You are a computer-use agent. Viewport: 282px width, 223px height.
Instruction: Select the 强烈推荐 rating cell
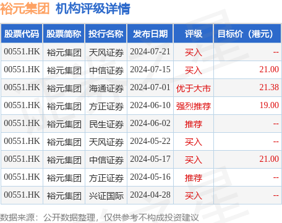[194, 106]
